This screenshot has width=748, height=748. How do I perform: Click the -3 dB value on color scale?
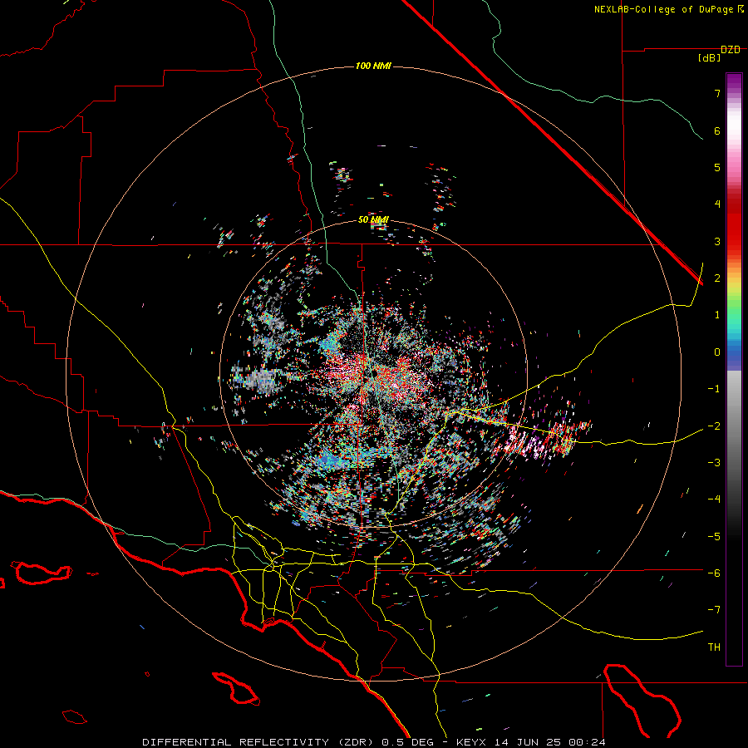[x=714, y=462]
